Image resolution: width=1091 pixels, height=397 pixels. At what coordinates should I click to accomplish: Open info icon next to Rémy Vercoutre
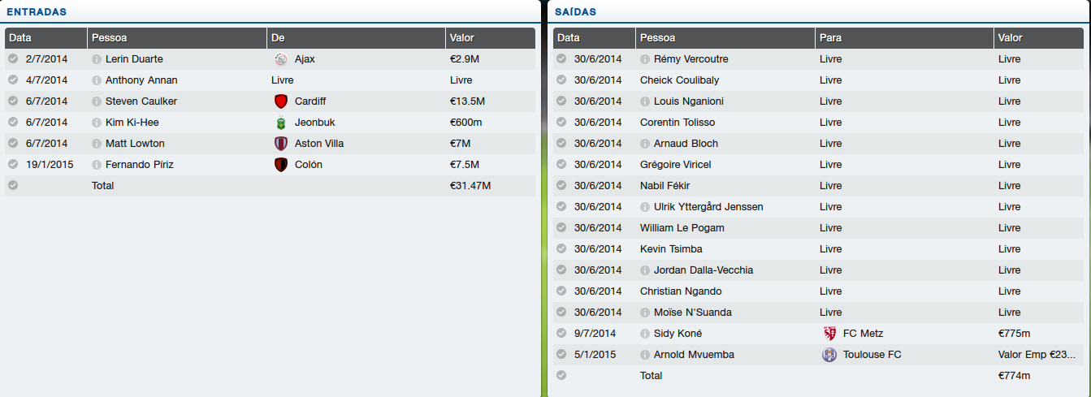coord(645,59)
